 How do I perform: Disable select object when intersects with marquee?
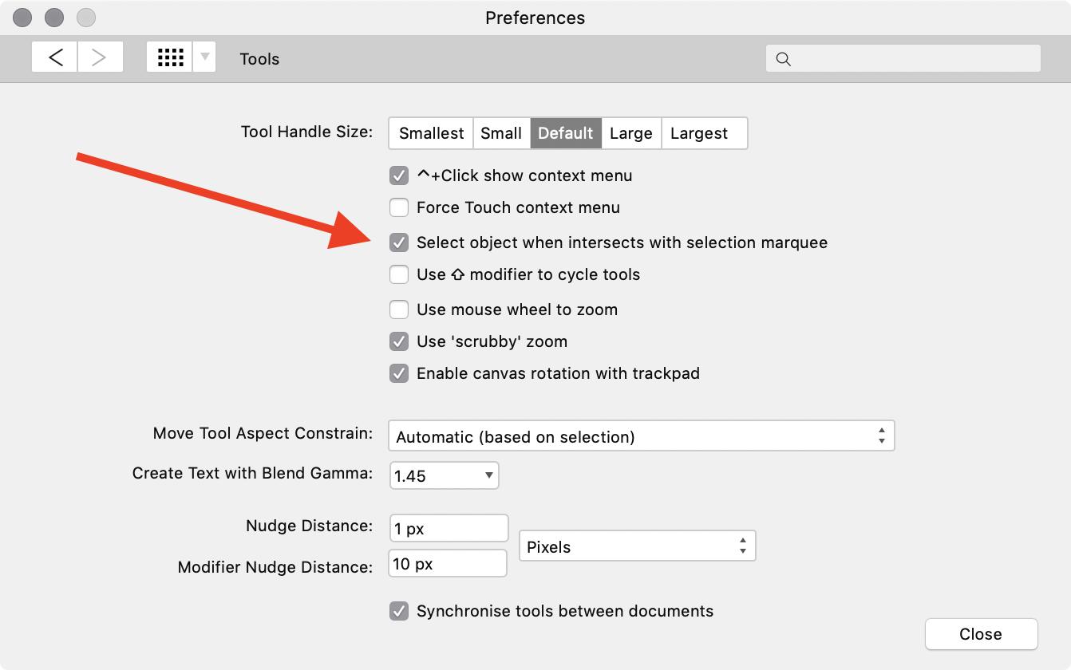click(x=398, y=242)
